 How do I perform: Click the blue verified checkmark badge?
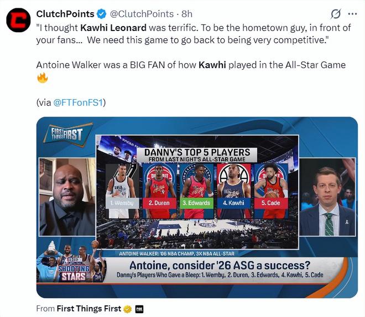coord(101,14)
